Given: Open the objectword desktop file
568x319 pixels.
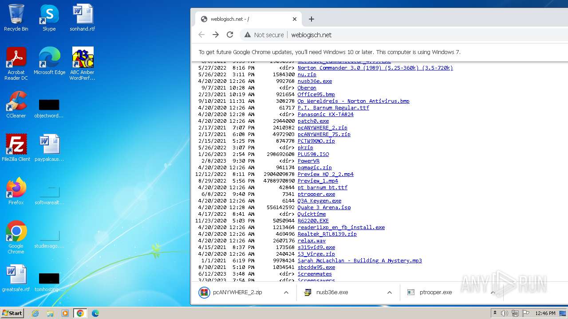Looking at the screenshot, I should pyautogui.click(x=49, y=109).
